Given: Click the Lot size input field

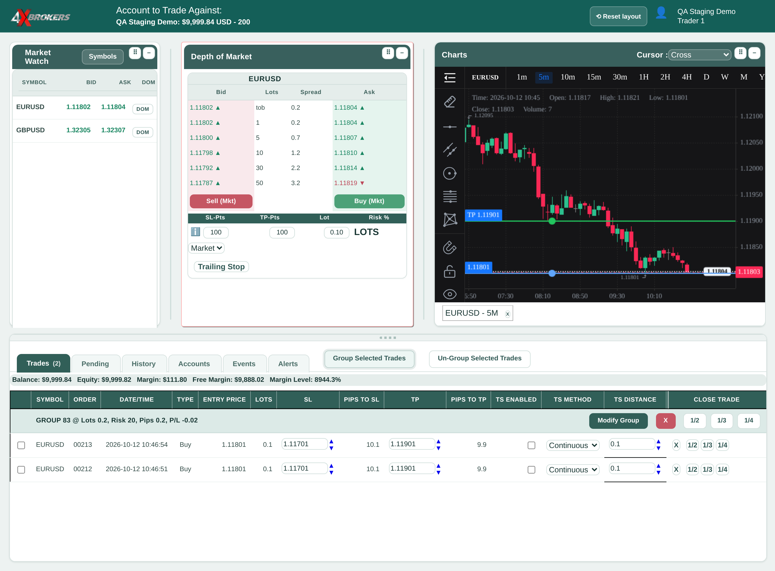Looking at the screenshot, I should (336, 232).
